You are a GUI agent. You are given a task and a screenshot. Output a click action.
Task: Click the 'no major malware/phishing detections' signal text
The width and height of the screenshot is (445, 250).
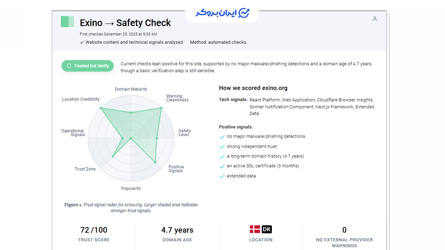pos(266,136)
